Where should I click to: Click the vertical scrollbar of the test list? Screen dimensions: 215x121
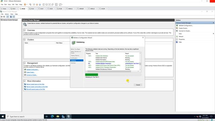pyautogui.click(x=140, y=64)
